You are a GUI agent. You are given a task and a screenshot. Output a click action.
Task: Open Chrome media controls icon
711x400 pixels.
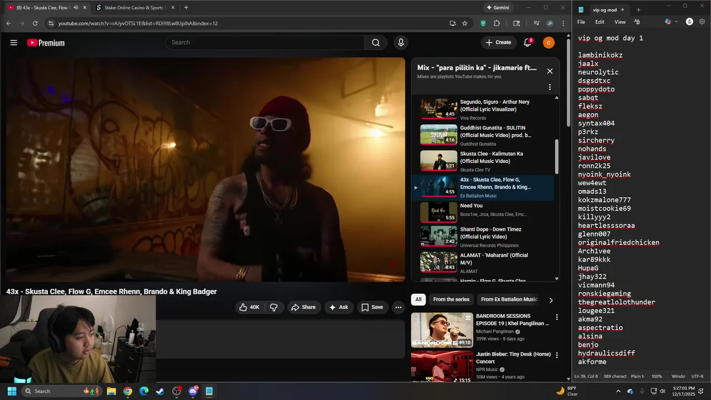(536, 23)
